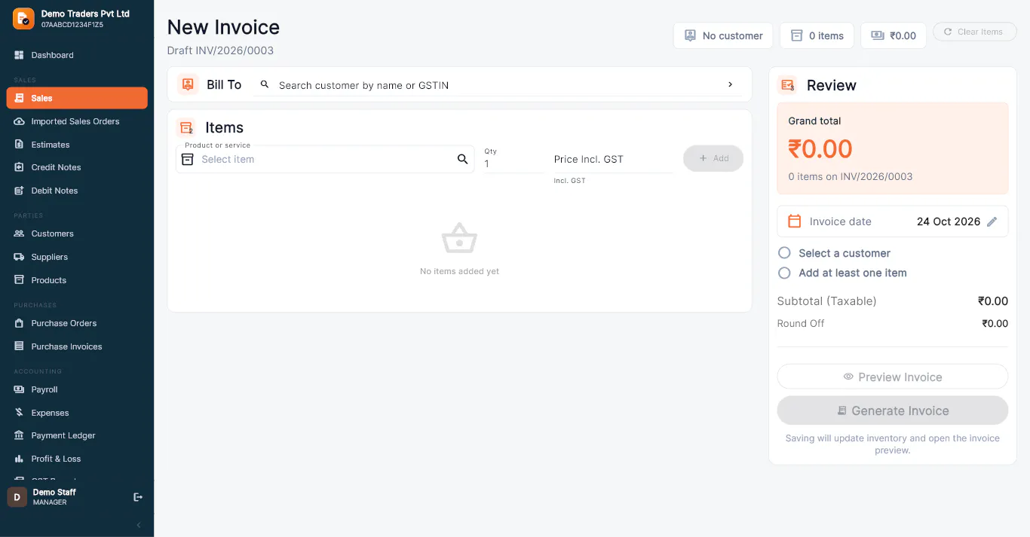This screenshot has height=537, width=1030.
Task: Click the Profit & Loss chart icon
Action: click(20, 459)
